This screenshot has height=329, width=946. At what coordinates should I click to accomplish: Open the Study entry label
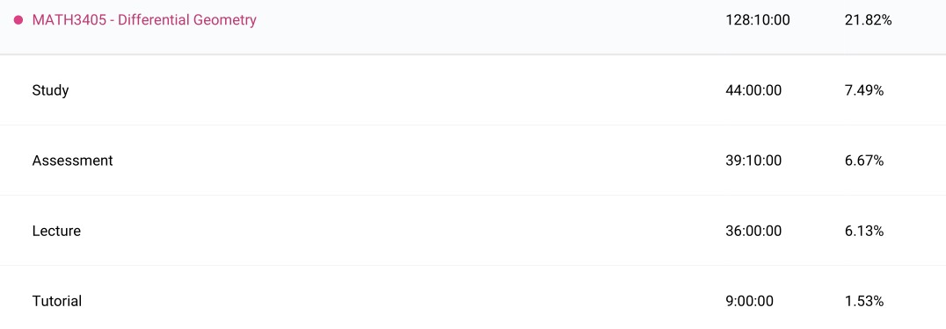pos(51,90)
